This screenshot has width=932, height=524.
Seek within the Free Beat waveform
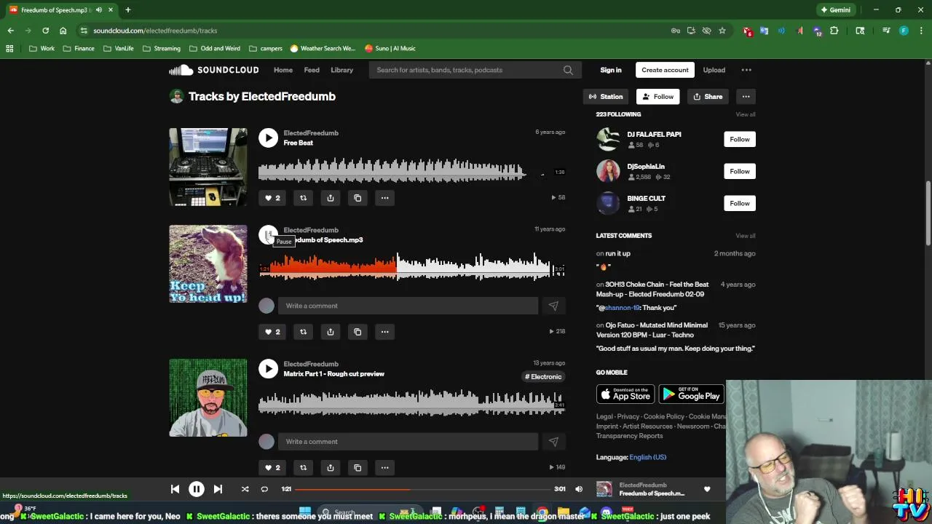click(411, 172)
